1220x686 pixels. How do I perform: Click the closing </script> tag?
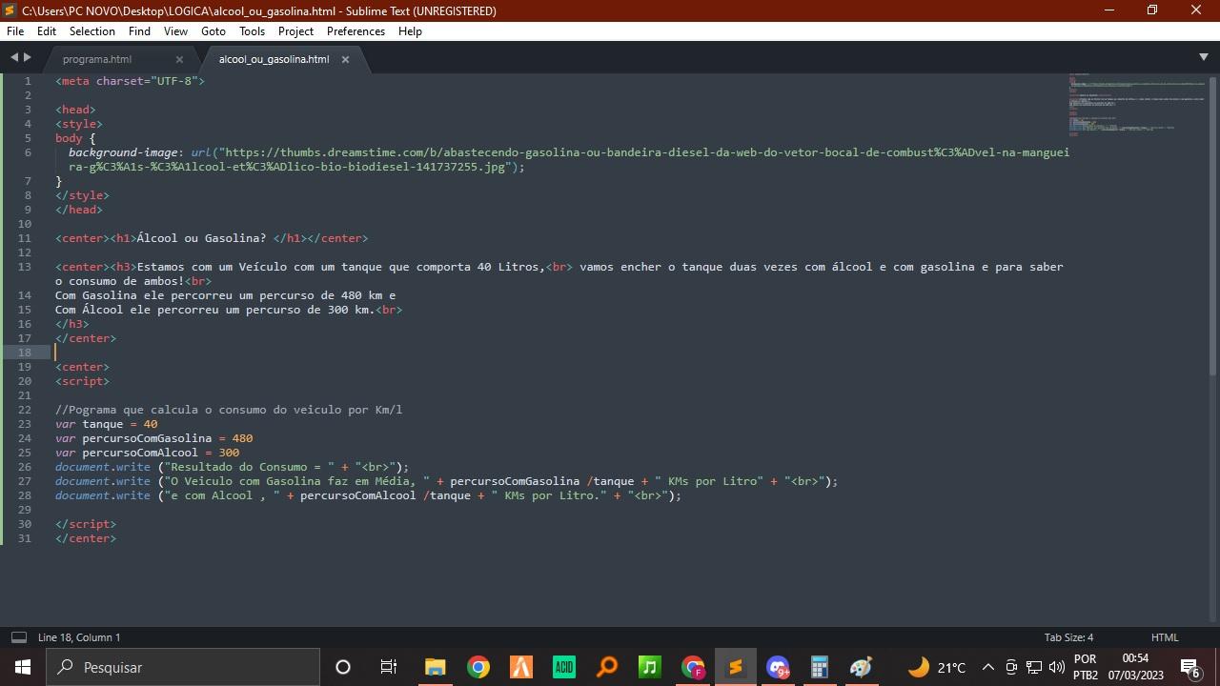point(86,524)
